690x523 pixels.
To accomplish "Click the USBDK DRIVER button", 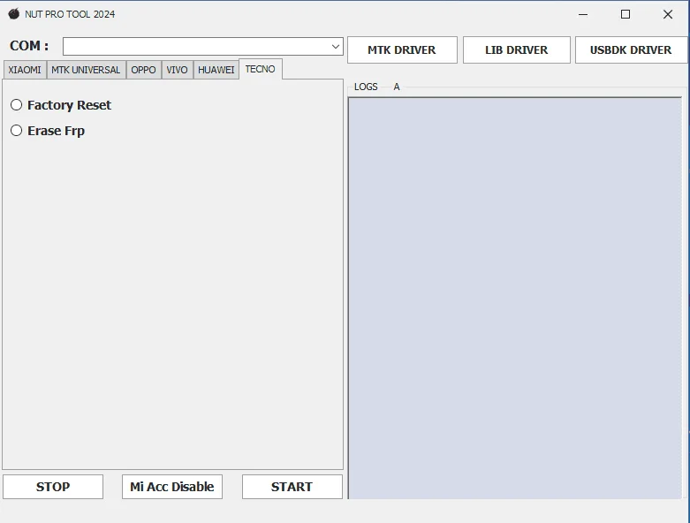I will [x=631, y=50].
